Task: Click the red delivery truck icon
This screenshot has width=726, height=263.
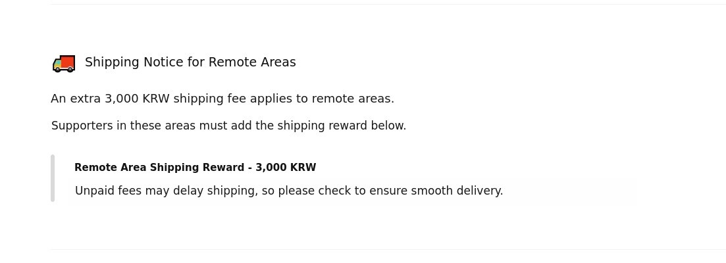Action: click(x=64, y=63)
